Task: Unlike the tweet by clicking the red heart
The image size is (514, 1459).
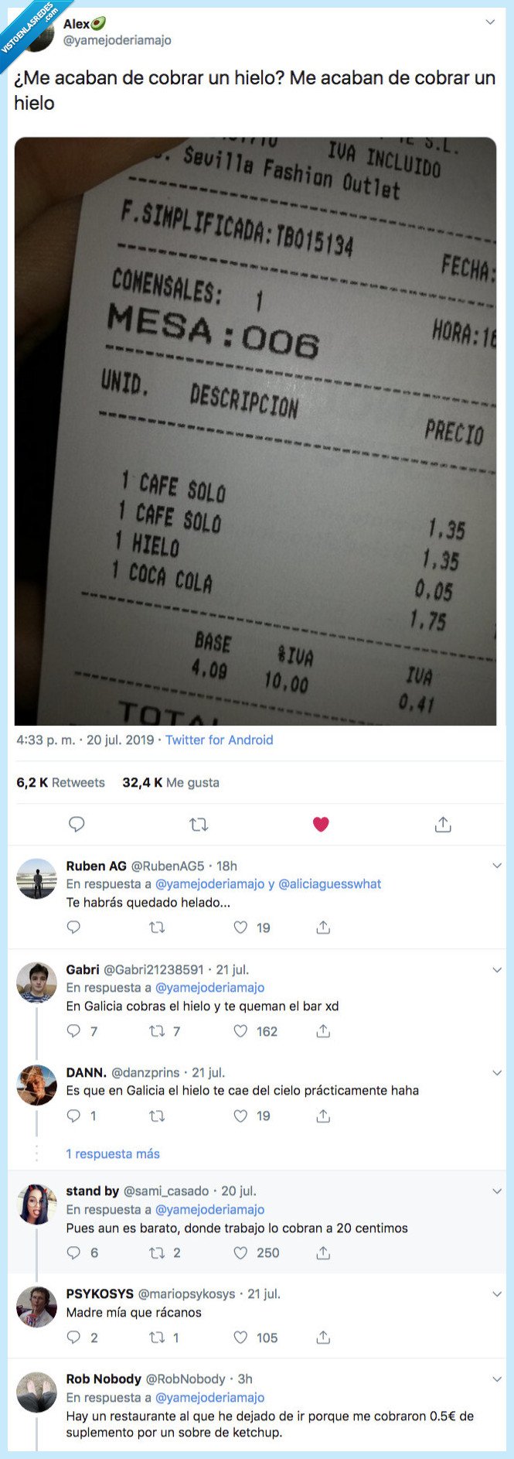Action: click(x=321, y=824)
